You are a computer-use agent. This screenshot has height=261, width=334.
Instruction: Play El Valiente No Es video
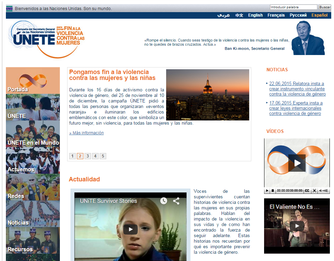297,226
